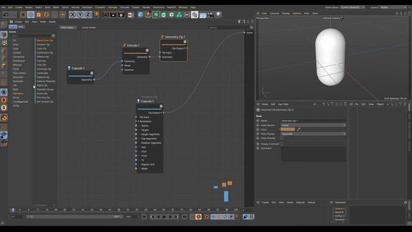Click the Camera icon in toolbar

pos(211,15)
